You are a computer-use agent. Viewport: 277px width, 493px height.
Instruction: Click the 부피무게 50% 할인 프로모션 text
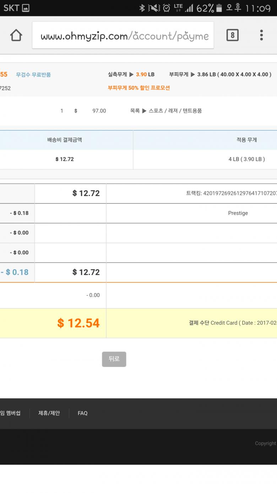pyautogui.click(x=139, y=88)
